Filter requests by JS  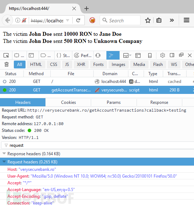(67, 65)
